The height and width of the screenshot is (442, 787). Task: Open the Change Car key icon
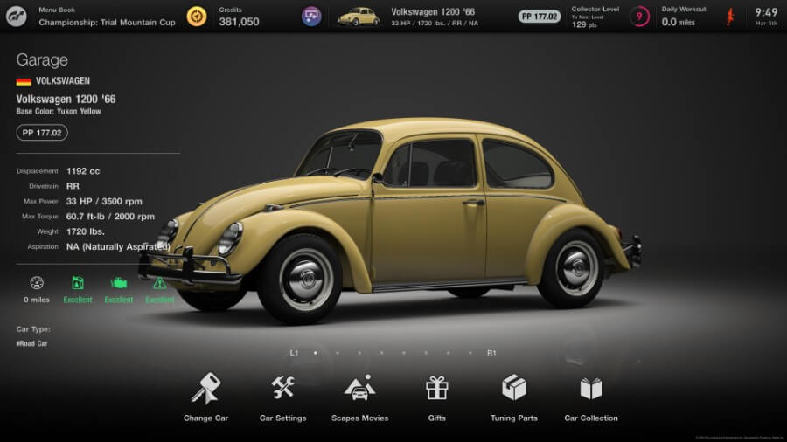click(206, 389)
